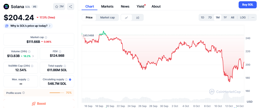The width and height of the screenshot is (259, 108).
Task: Add Solana to watchlist with star button
Action: click(x=59, y=7)
